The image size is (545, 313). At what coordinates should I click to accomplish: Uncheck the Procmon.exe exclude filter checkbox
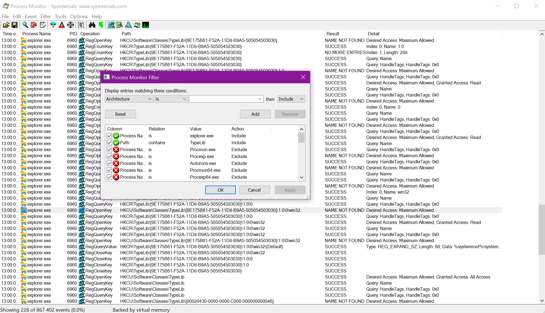pos(109,149)
